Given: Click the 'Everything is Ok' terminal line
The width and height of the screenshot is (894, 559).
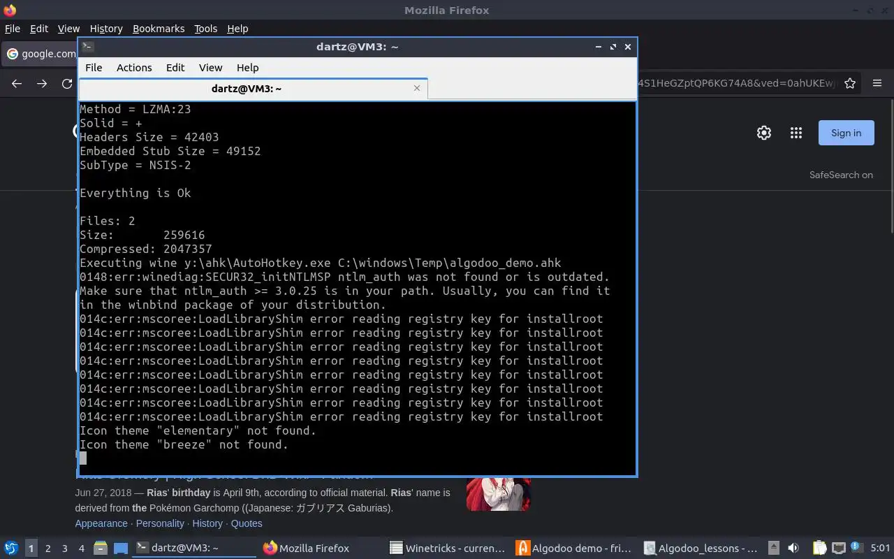Looking at the screenshot, I should tap(135, 193).
